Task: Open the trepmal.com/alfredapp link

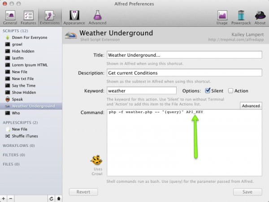Action: click(x=236, y=40)
